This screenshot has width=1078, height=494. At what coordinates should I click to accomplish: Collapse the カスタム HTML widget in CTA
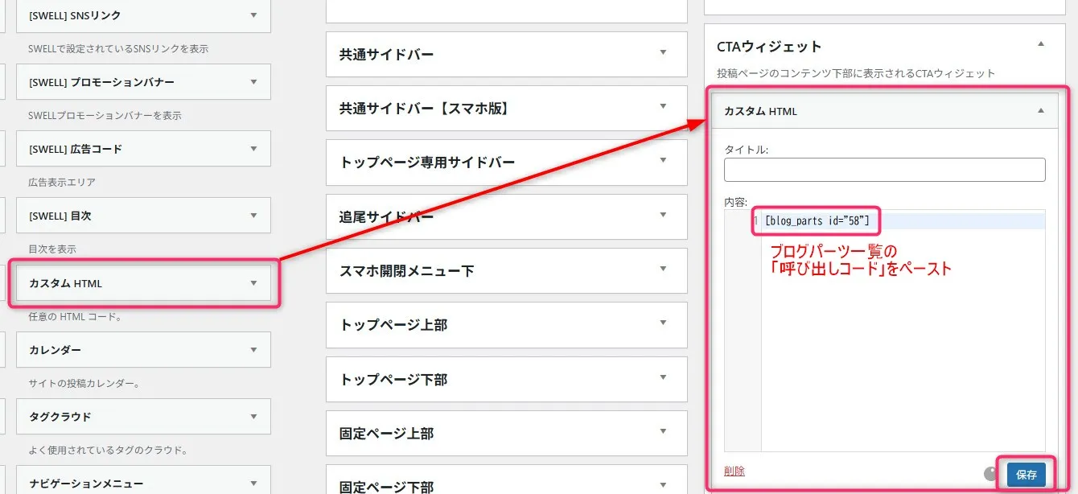coord(1040,111)
